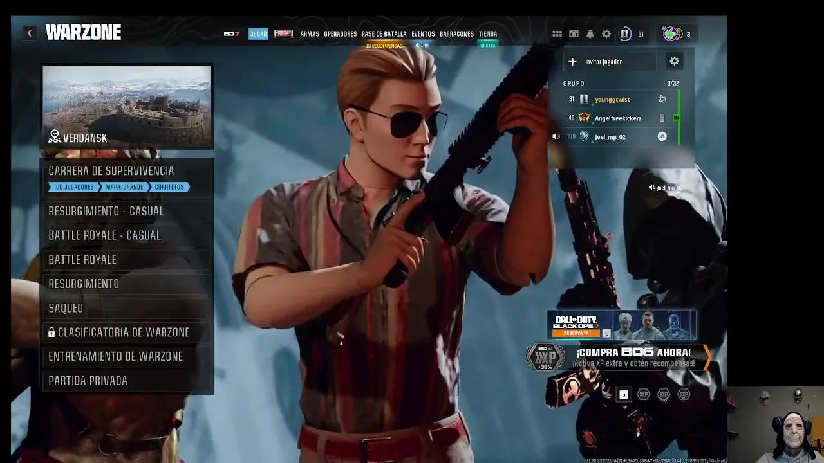Image resolution: width=824 pixels, height=463 pixels.
Task: Click the CUARTETOS squad tag
Action: [169, 187]
